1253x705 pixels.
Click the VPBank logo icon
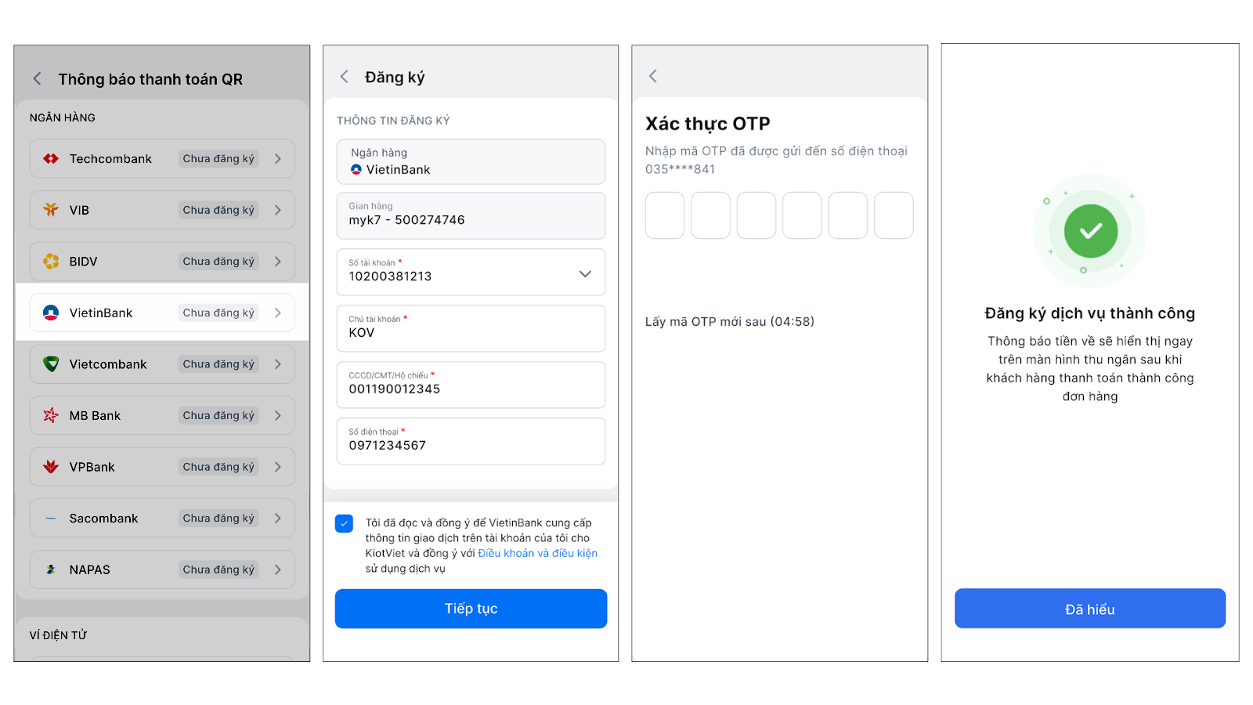coord(51,467)
